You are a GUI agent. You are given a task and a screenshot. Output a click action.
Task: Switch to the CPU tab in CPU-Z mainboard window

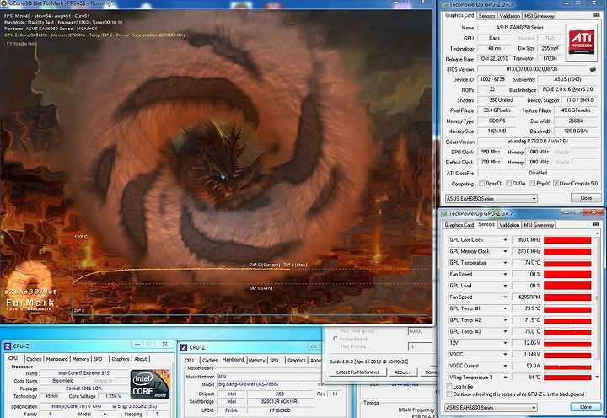pos(189,360)
